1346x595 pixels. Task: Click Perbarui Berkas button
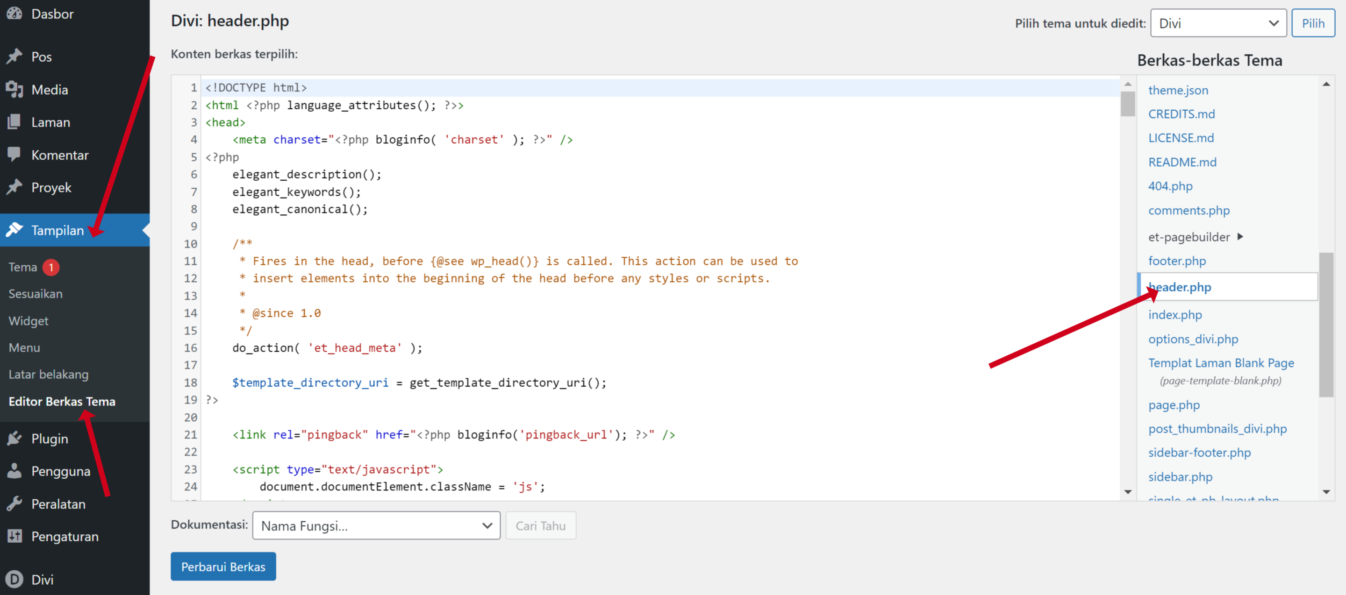[223, 567]
